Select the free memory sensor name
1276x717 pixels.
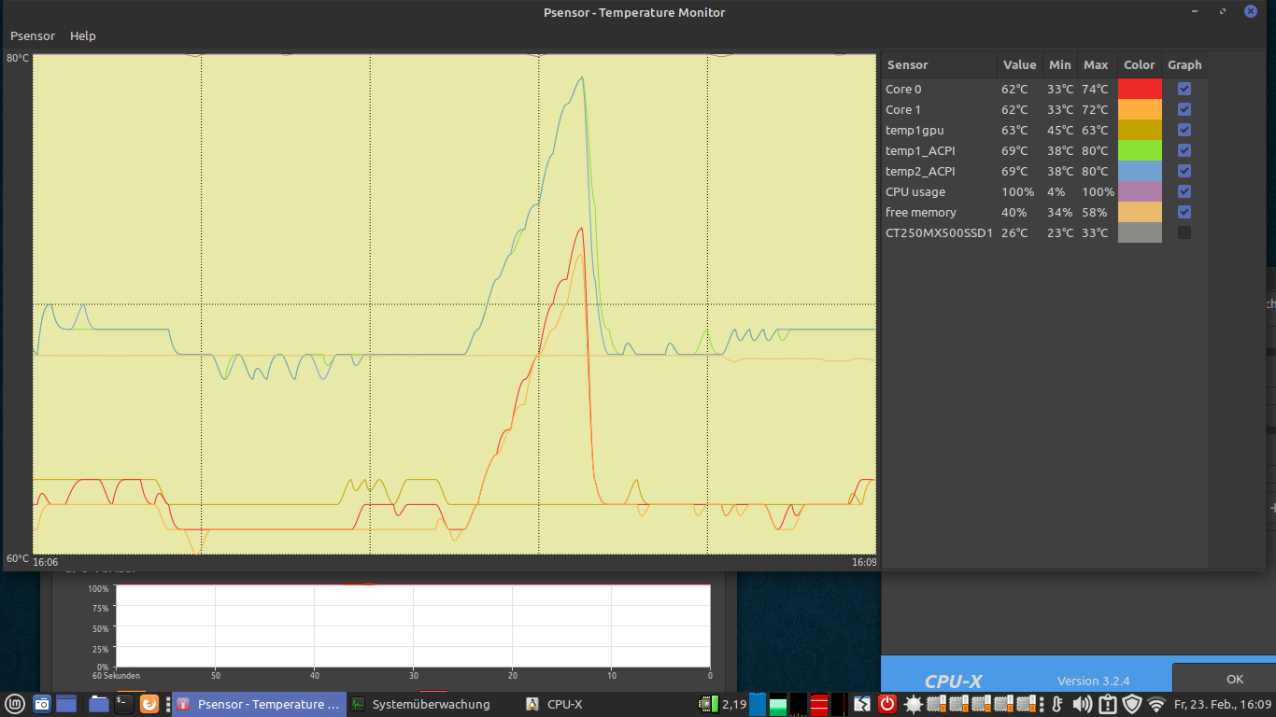click(921, 212)
